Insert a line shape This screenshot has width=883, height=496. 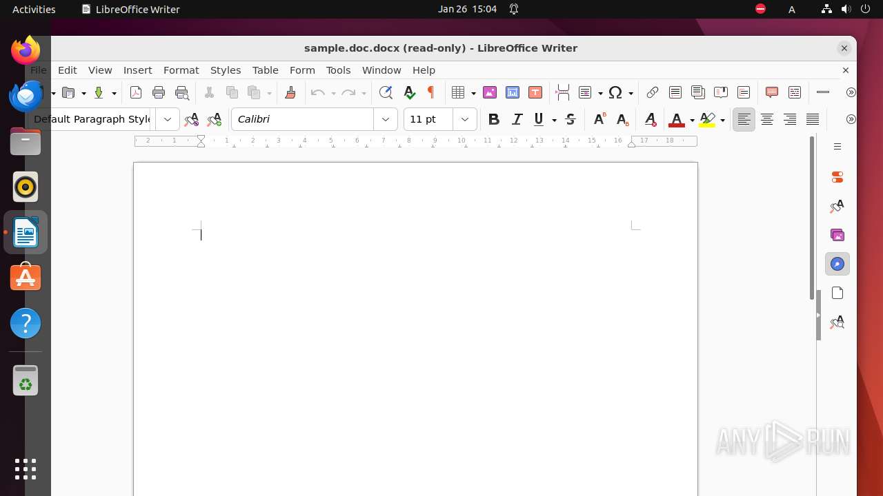822,92
